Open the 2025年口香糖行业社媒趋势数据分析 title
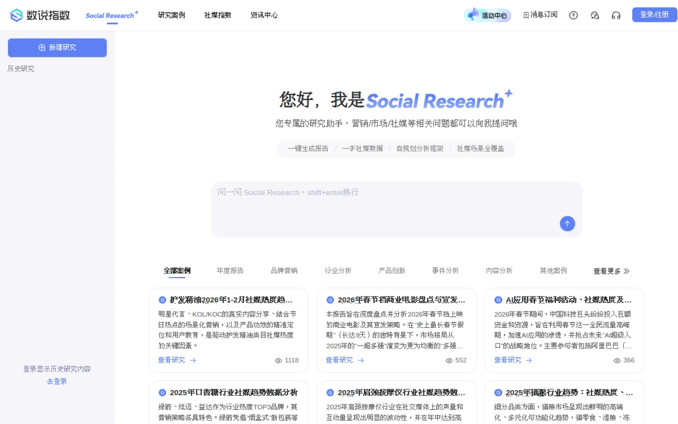 (x=234, y=392)
